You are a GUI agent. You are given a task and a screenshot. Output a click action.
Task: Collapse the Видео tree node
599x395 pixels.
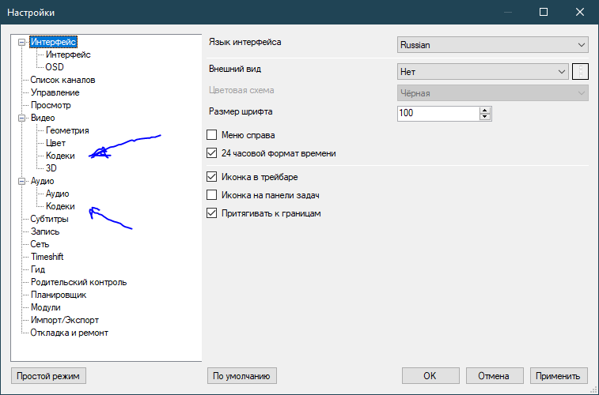pos(22,118)
